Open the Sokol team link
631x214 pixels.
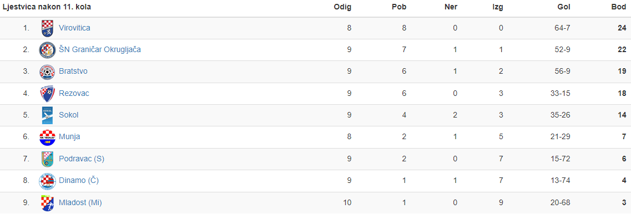point(68,115)
